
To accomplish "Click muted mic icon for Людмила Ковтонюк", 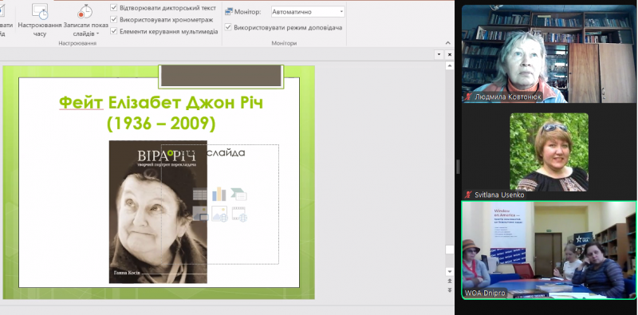I will [x=468, y=97].
